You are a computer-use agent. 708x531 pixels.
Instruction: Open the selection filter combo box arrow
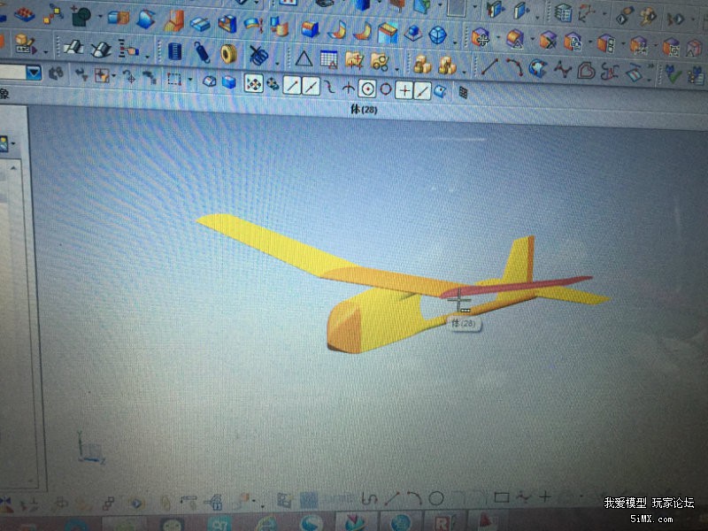[34, 73]
